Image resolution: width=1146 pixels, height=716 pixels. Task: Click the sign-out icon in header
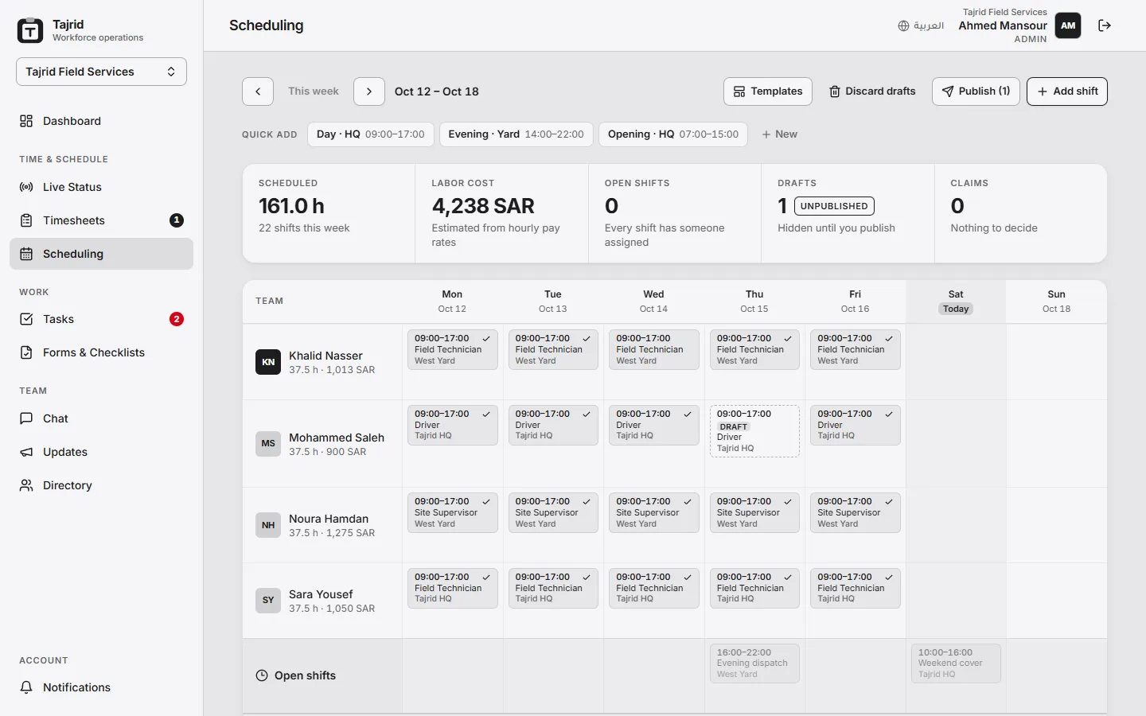(1105, 25)
